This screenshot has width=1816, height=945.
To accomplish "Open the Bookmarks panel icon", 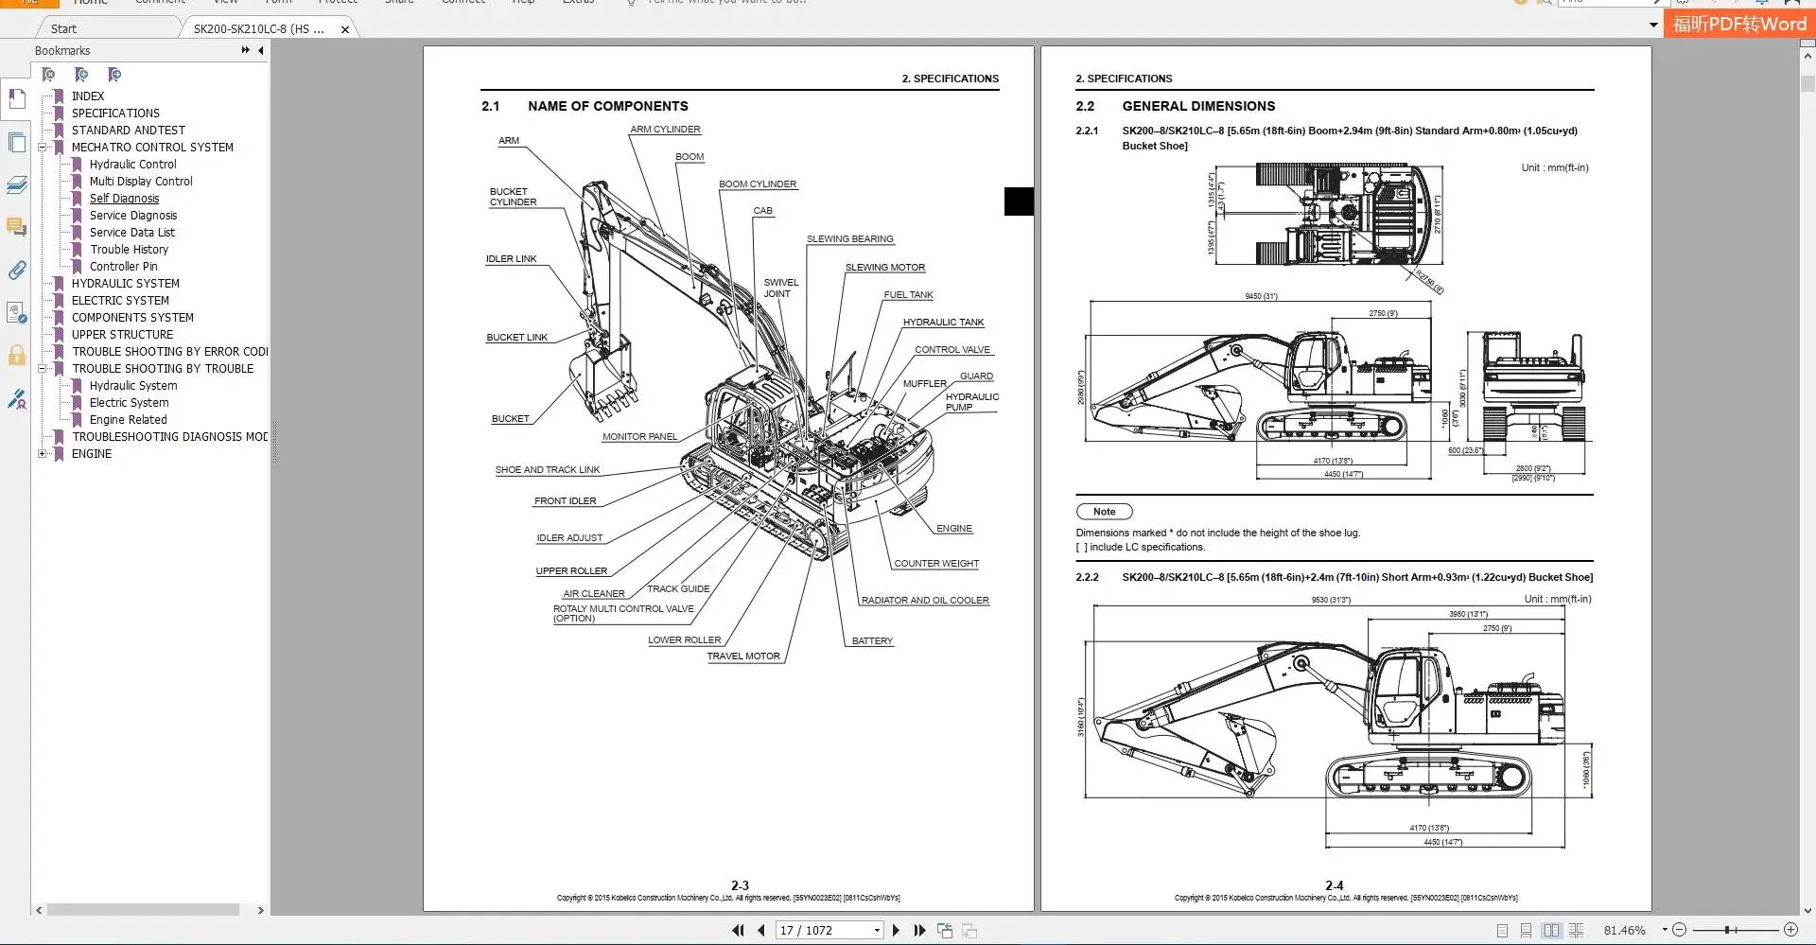I will (17, 99).
